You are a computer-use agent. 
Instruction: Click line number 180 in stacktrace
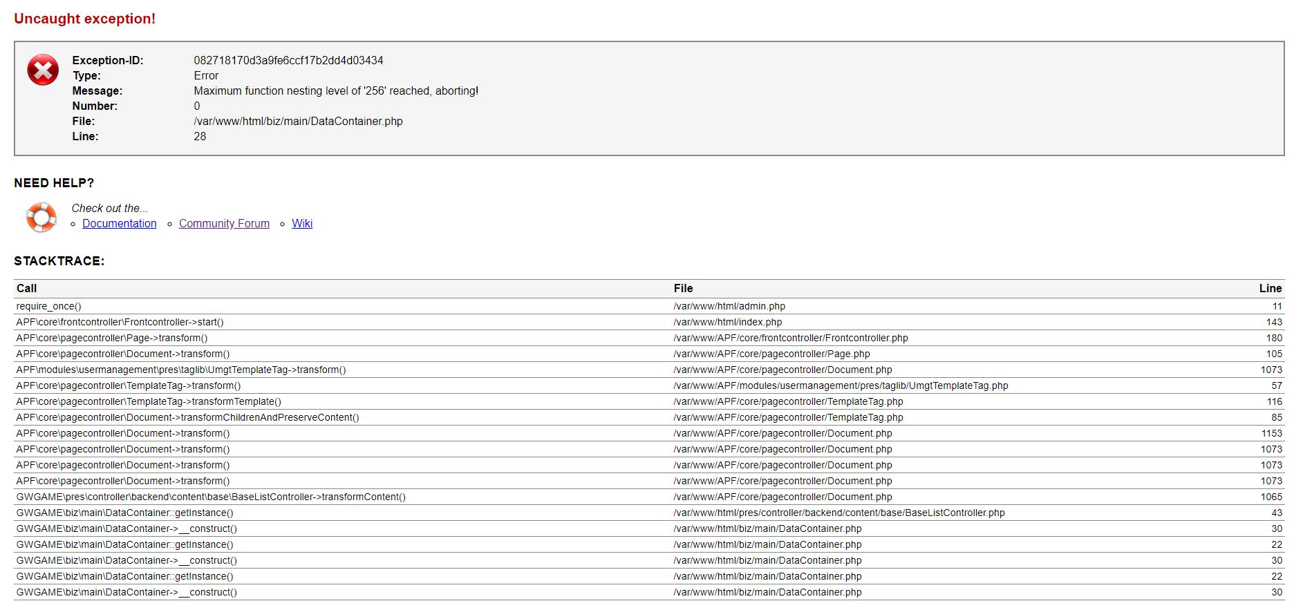1274,338
